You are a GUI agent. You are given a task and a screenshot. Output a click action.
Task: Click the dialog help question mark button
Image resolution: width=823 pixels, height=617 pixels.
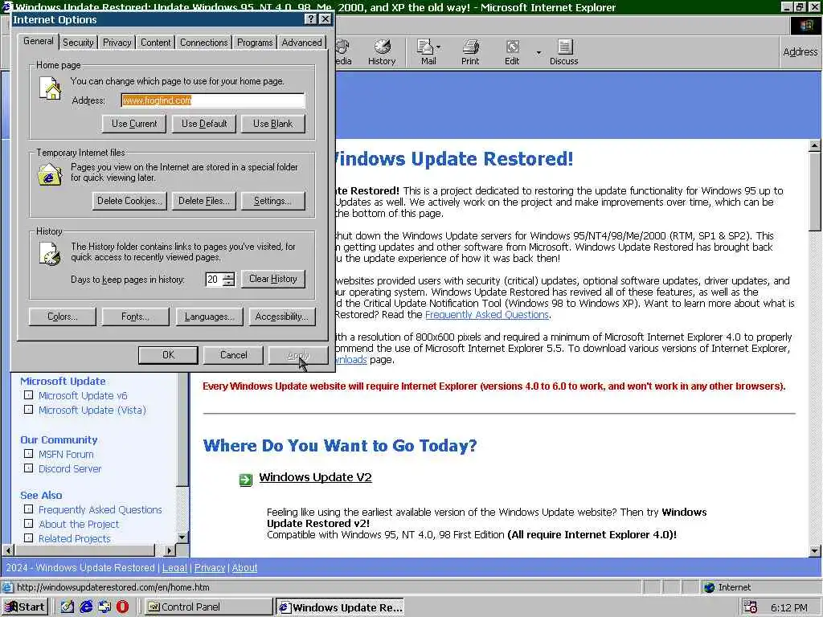[x=311, y=19]
